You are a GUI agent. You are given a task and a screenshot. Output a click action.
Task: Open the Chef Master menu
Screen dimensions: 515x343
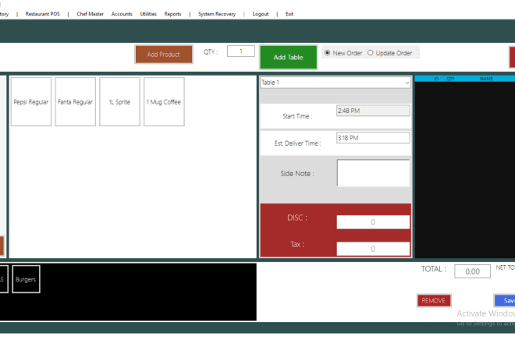(90, 14)
